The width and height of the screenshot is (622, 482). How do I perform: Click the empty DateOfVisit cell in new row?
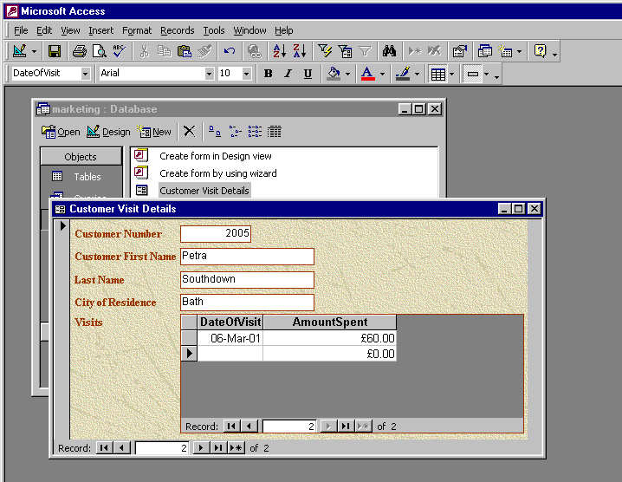[x=230, y=354]
